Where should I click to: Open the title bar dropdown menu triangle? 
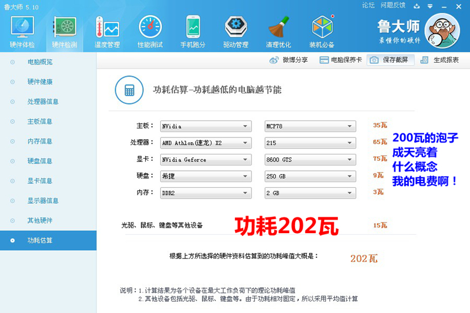click(430, 6)
